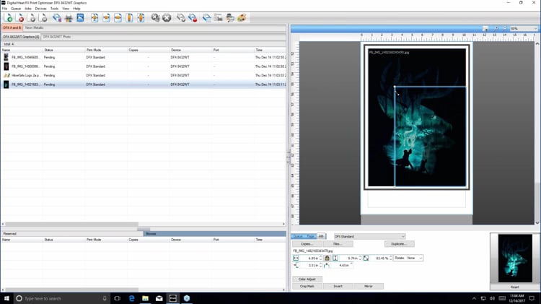Click the Mirror button
The image size is (541, 304).
click(x=369, y=287)
